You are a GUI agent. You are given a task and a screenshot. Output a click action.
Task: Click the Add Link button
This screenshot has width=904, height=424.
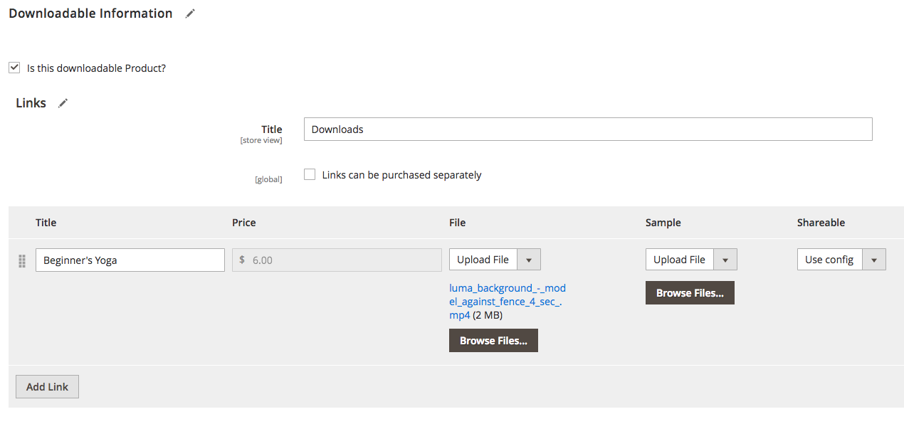click(x=47, y=386)
